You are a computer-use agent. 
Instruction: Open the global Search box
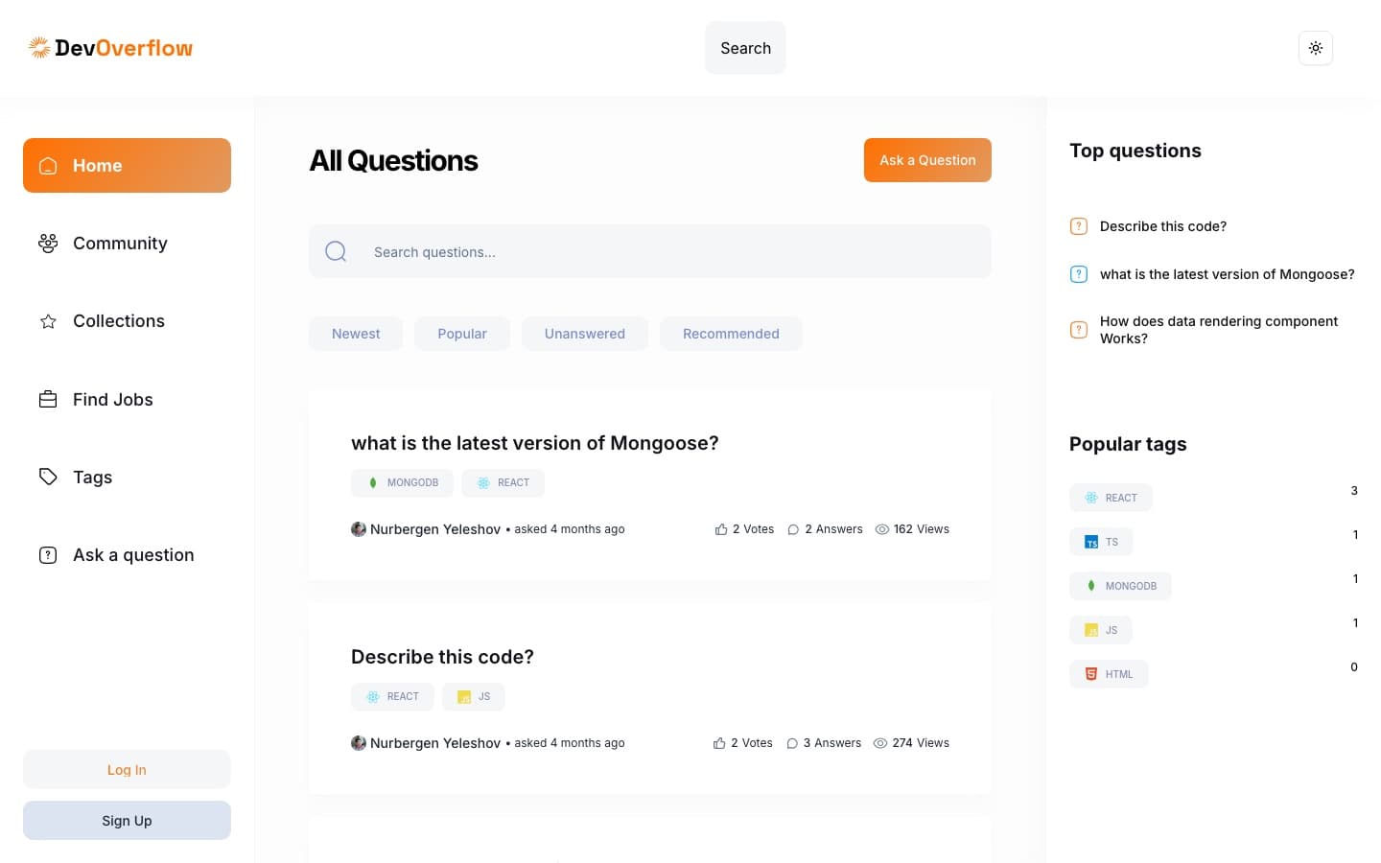pos(745,48)
